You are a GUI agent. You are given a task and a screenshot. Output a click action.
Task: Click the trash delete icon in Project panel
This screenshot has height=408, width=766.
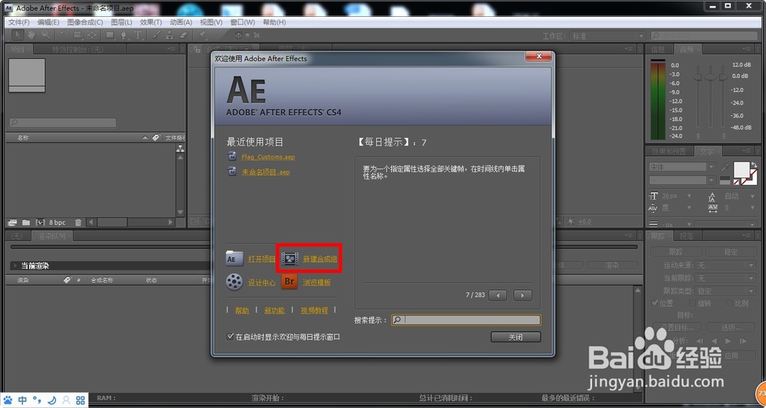tap(78, 223)
